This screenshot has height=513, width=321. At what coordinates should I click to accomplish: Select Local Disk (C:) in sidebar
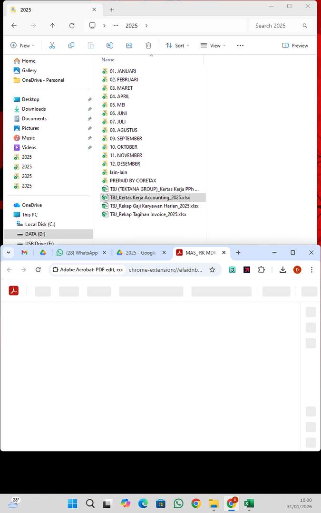tap(36, 224)
